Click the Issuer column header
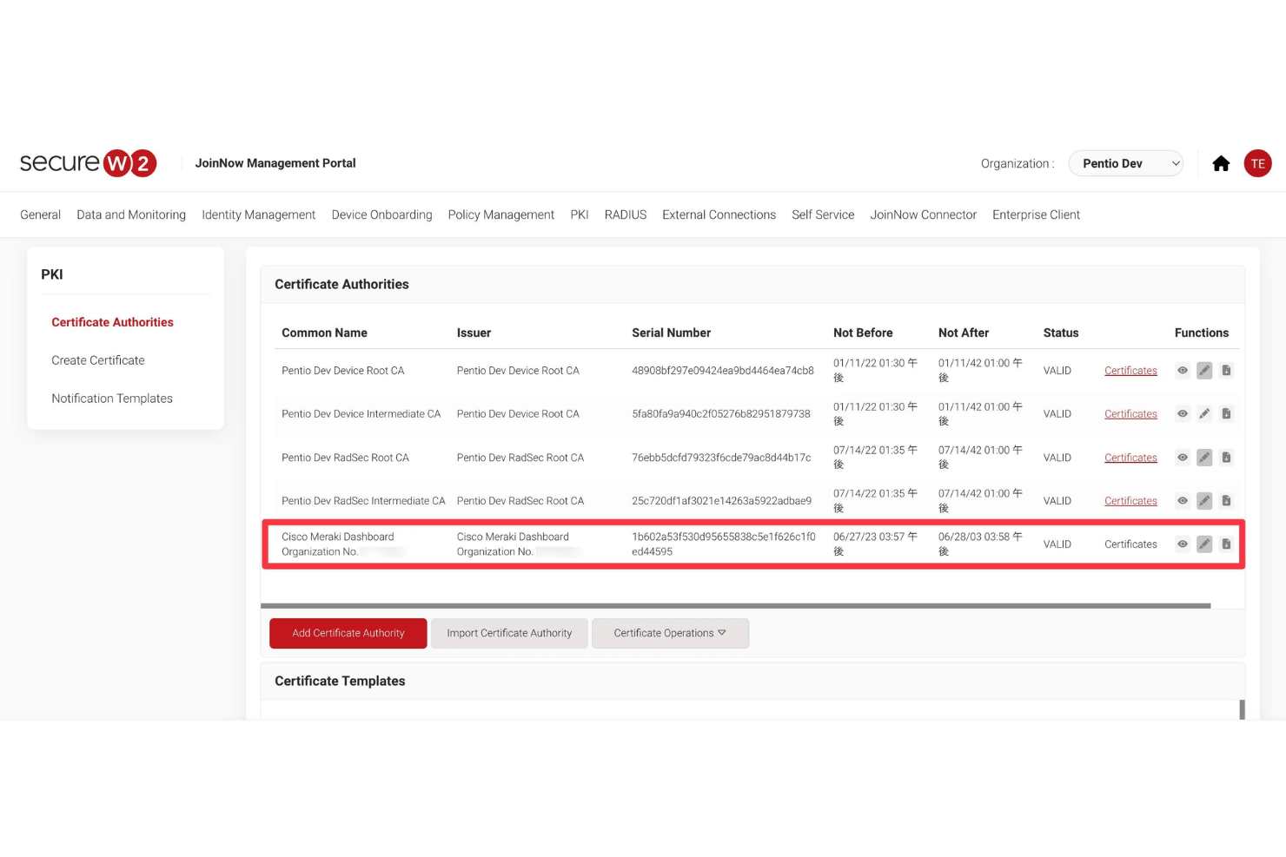The height and width of the screenshot is (857, 1286). point(474,333)
